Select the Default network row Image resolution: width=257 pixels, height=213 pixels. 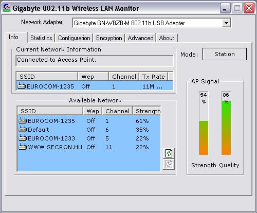[89, 130]
